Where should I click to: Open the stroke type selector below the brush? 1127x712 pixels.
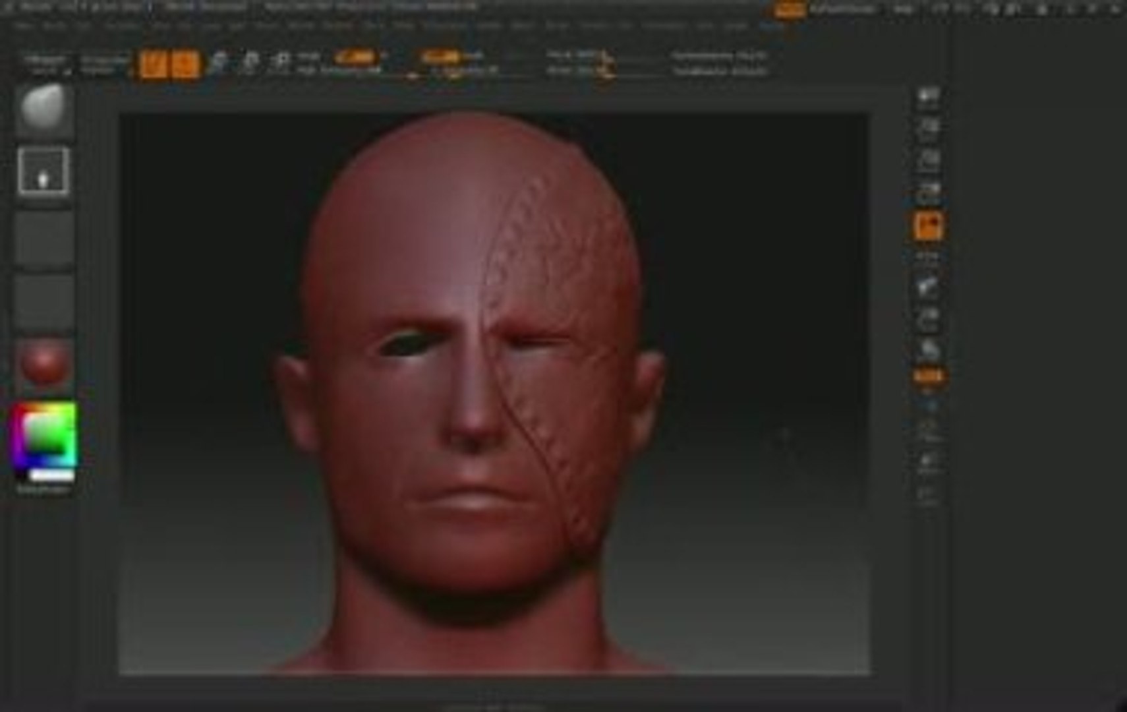pos(43,171)
